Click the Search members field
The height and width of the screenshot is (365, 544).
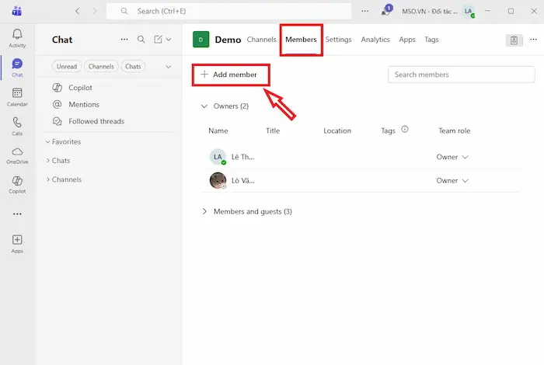461,75
